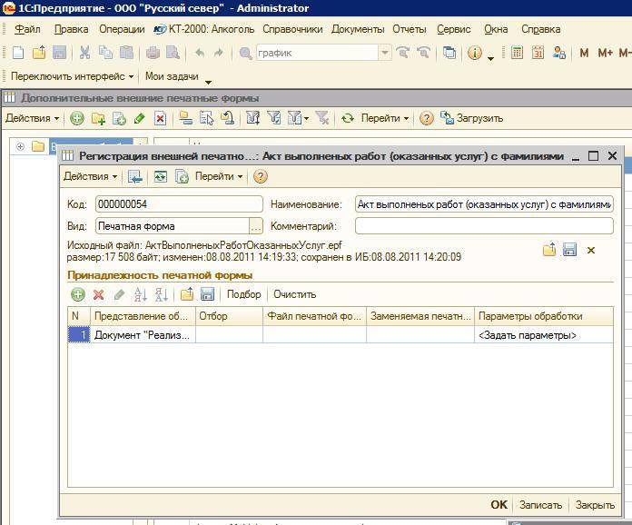Click the Записать button
632x525 pixels.
tap(540, 505)
